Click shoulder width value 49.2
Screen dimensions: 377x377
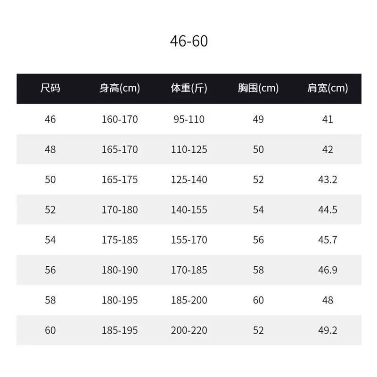tap(328, 330)
